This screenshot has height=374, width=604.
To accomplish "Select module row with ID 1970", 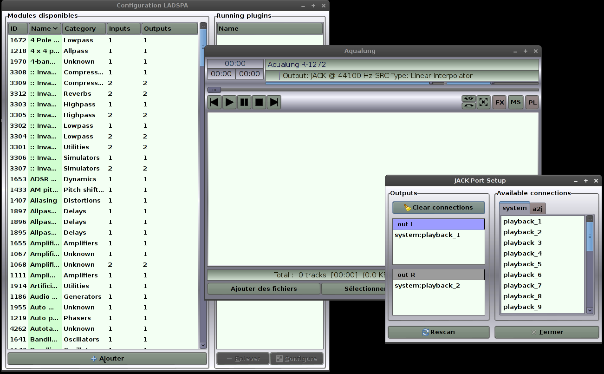I will tap(104, 62).
